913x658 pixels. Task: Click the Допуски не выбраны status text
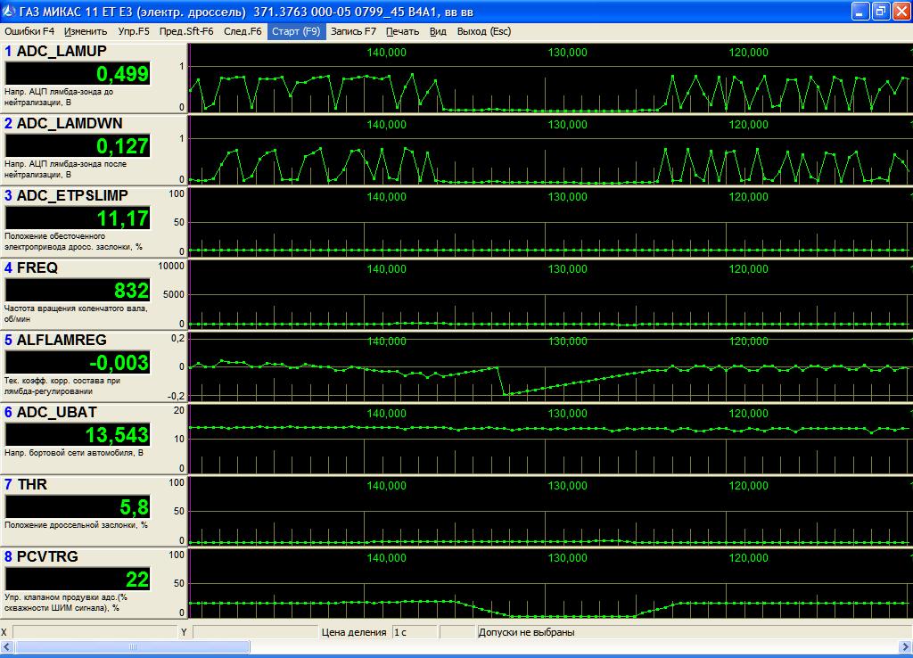click(526, 632)
